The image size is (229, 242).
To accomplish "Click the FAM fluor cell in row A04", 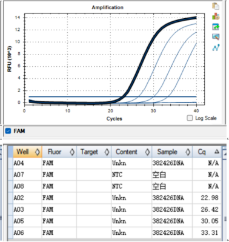I will click(x=59, y=163).
